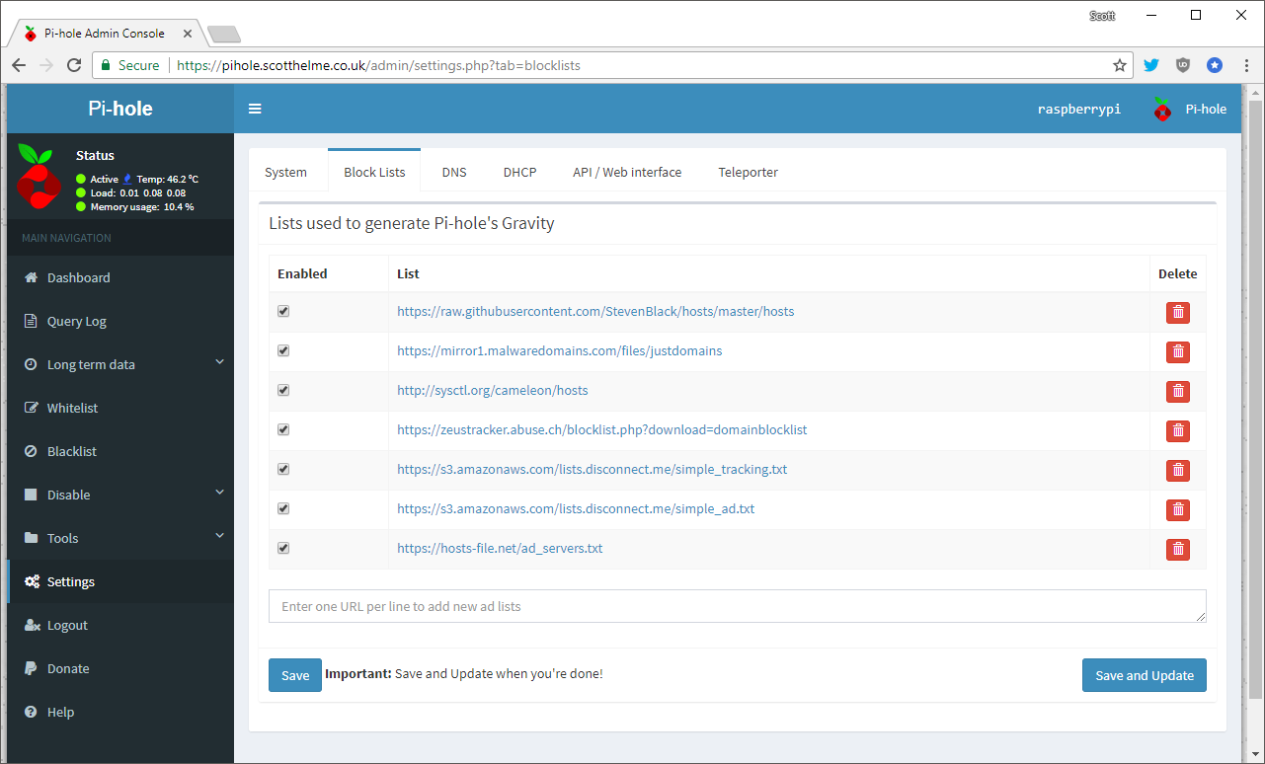Click the Whitelist edit icon

coord(31,408)
